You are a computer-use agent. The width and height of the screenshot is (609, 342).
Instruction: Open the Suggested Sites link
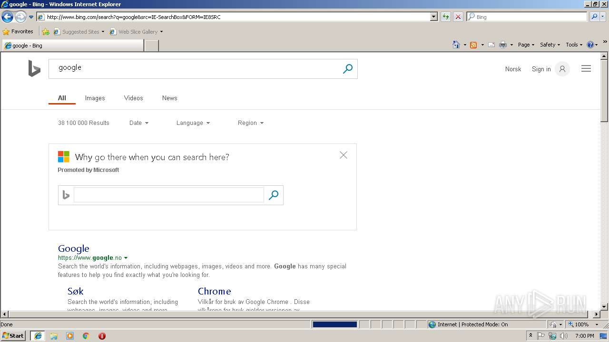pyautogui.click(x=79, y=32)
